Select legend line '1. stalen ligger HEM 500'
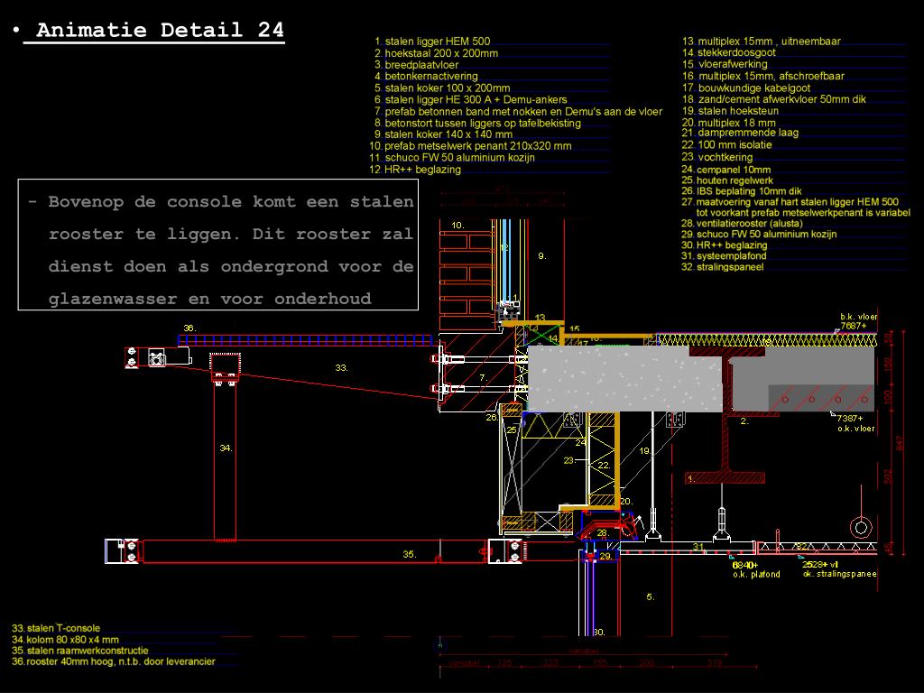The image size is (924, 693). (x=432, y=42)
